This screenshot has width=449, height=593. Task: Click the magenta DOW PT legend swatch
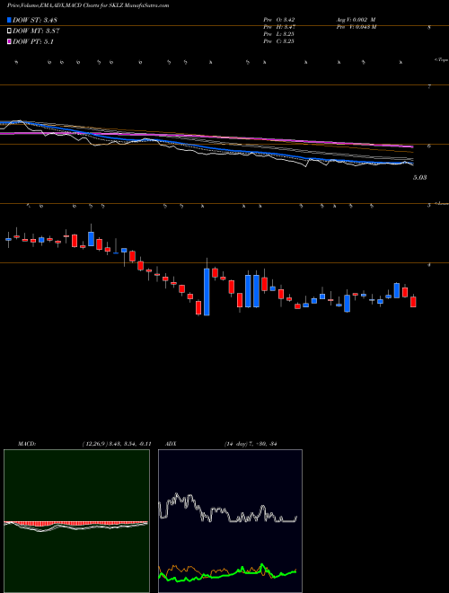(x=10, y=41)
